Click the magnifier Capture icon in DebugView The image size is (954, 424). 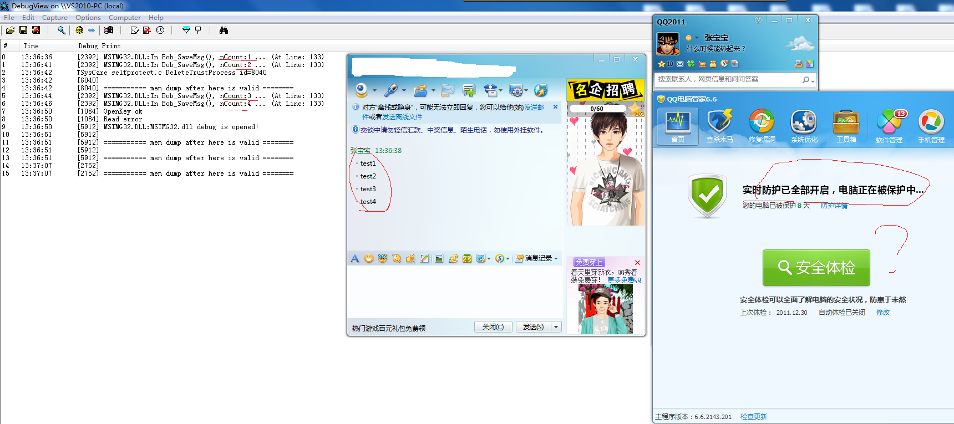click(x=62, y=30)
